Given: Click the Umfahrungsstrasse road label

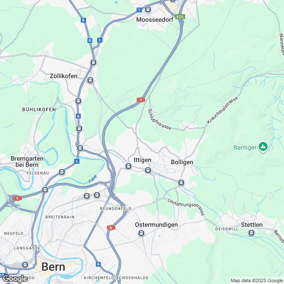Looking at the screenshot, I should tap(186, 207).
